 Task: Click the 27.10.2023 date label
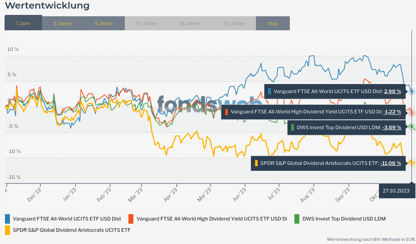coord(396,191)
